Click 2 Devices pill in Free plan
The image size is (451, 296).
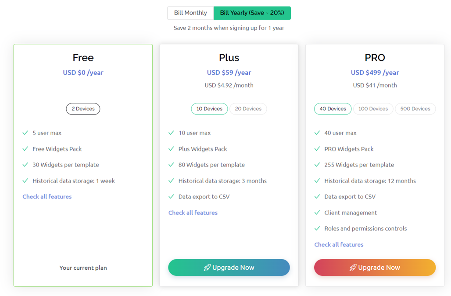[83, 109]
